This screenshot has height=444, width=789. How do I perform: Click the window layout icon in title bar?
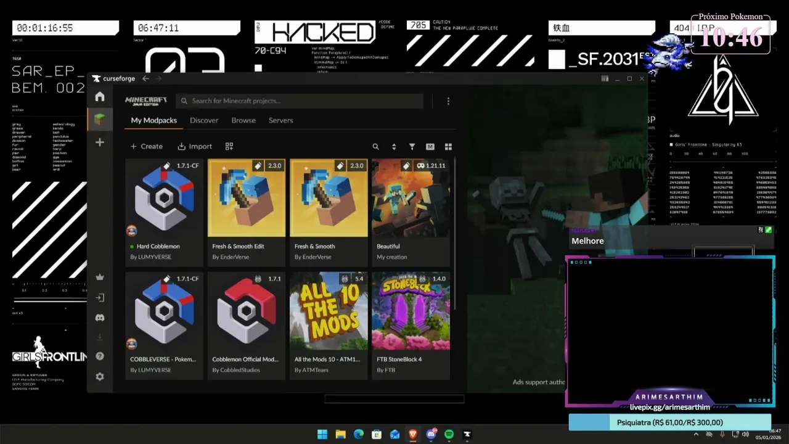point(605,78)
